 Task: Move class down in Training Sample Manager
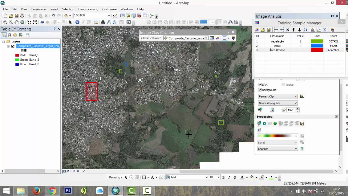click(x=299, y=30)
